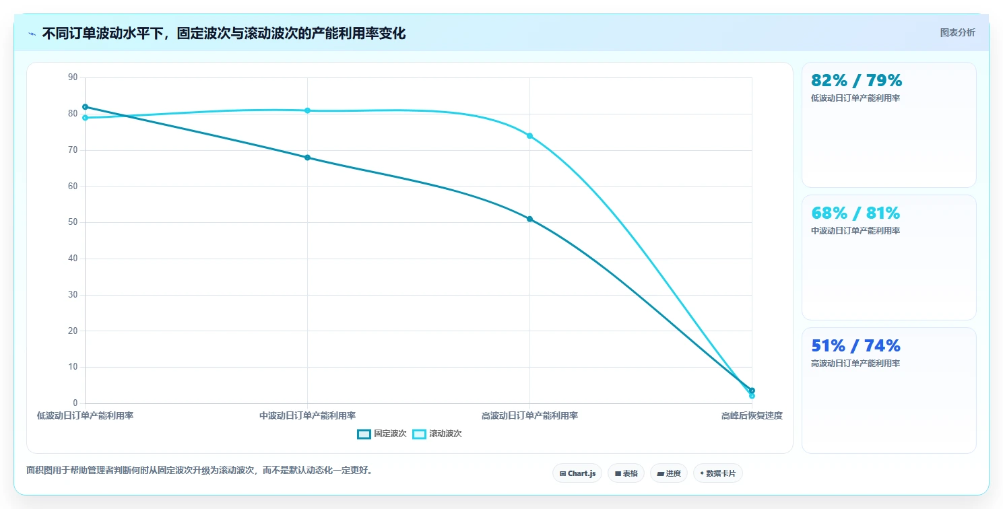This screenshot has width=1003, height=509.
Task: Open the 82% / 79% stat card
Action: (888, 125)
